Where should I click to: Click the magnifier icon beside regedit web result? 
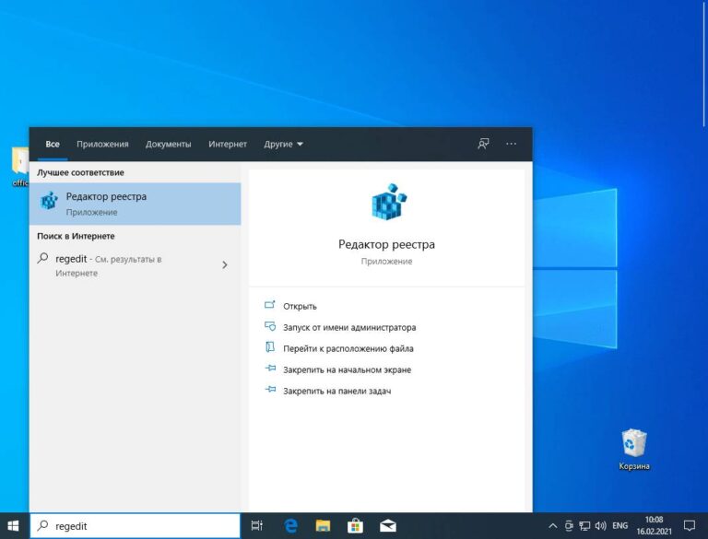[x=42, y=258]
